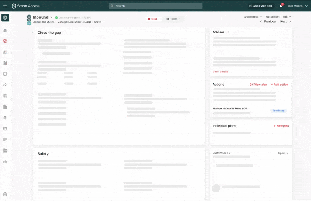Click the Home icon in sidebar
This screenshot has width=311, height=201.
pyautogui.click(x=5, y=30)
